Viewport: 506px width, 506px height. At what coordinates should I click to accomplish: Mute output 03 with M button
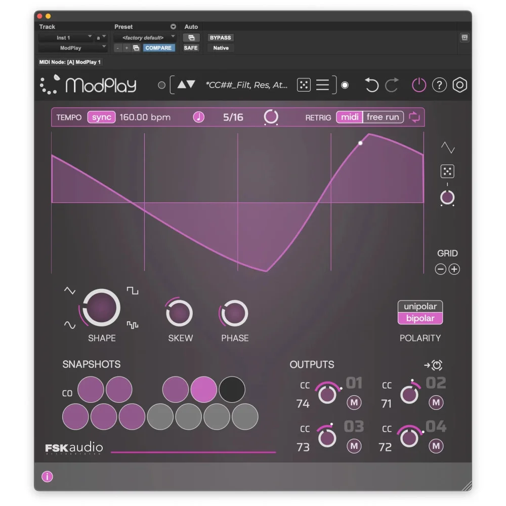(354, 446)
